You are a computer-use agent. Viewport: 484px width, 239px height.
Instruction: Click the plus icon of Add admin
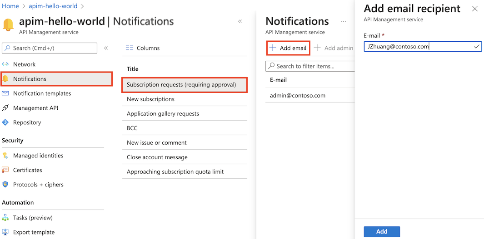point(317,48)
